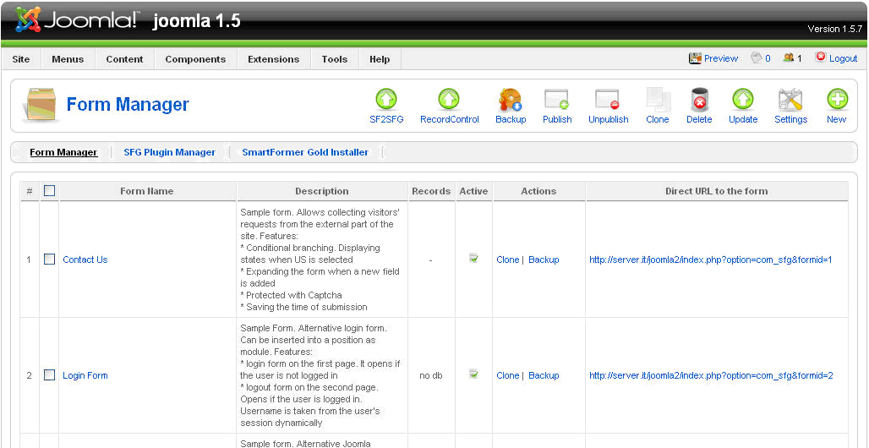Open the Extensions menu
The width and height of the screenshot is (869, 448).
273,59
